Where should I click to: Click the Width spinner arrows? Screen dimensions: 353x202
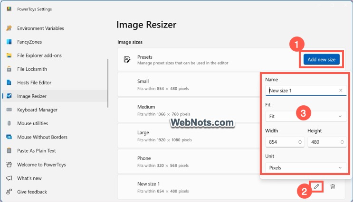(300, 142)
